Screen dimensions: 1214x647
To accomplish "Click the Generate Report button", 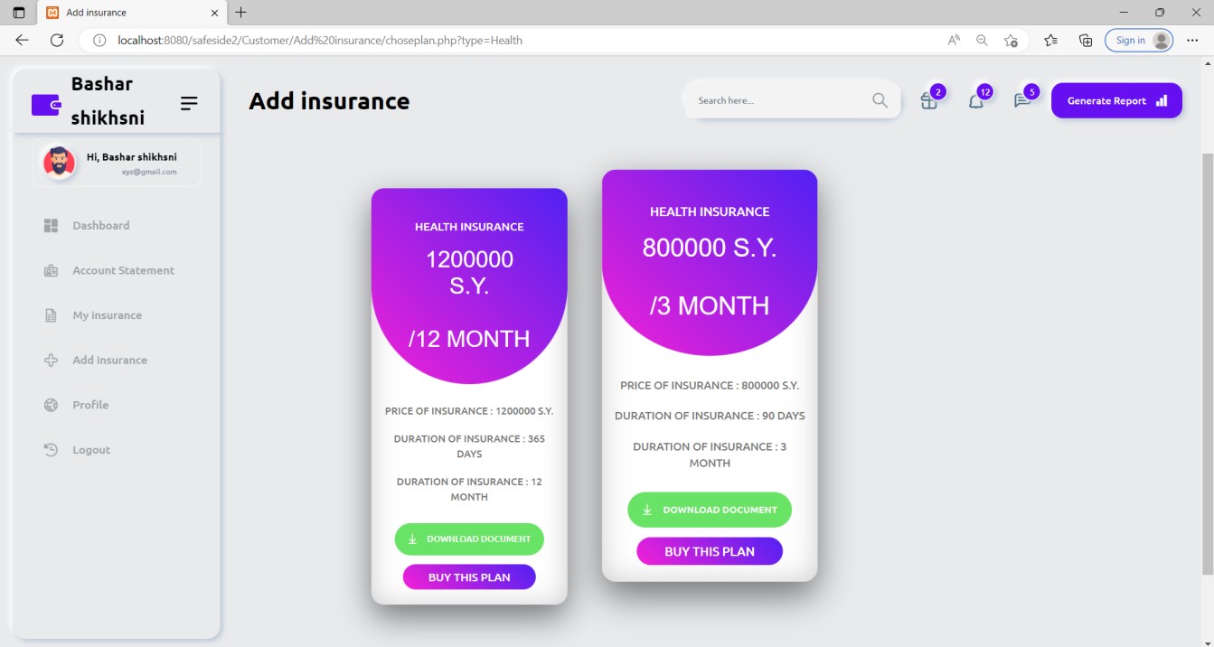I will tap(1116, 101).
